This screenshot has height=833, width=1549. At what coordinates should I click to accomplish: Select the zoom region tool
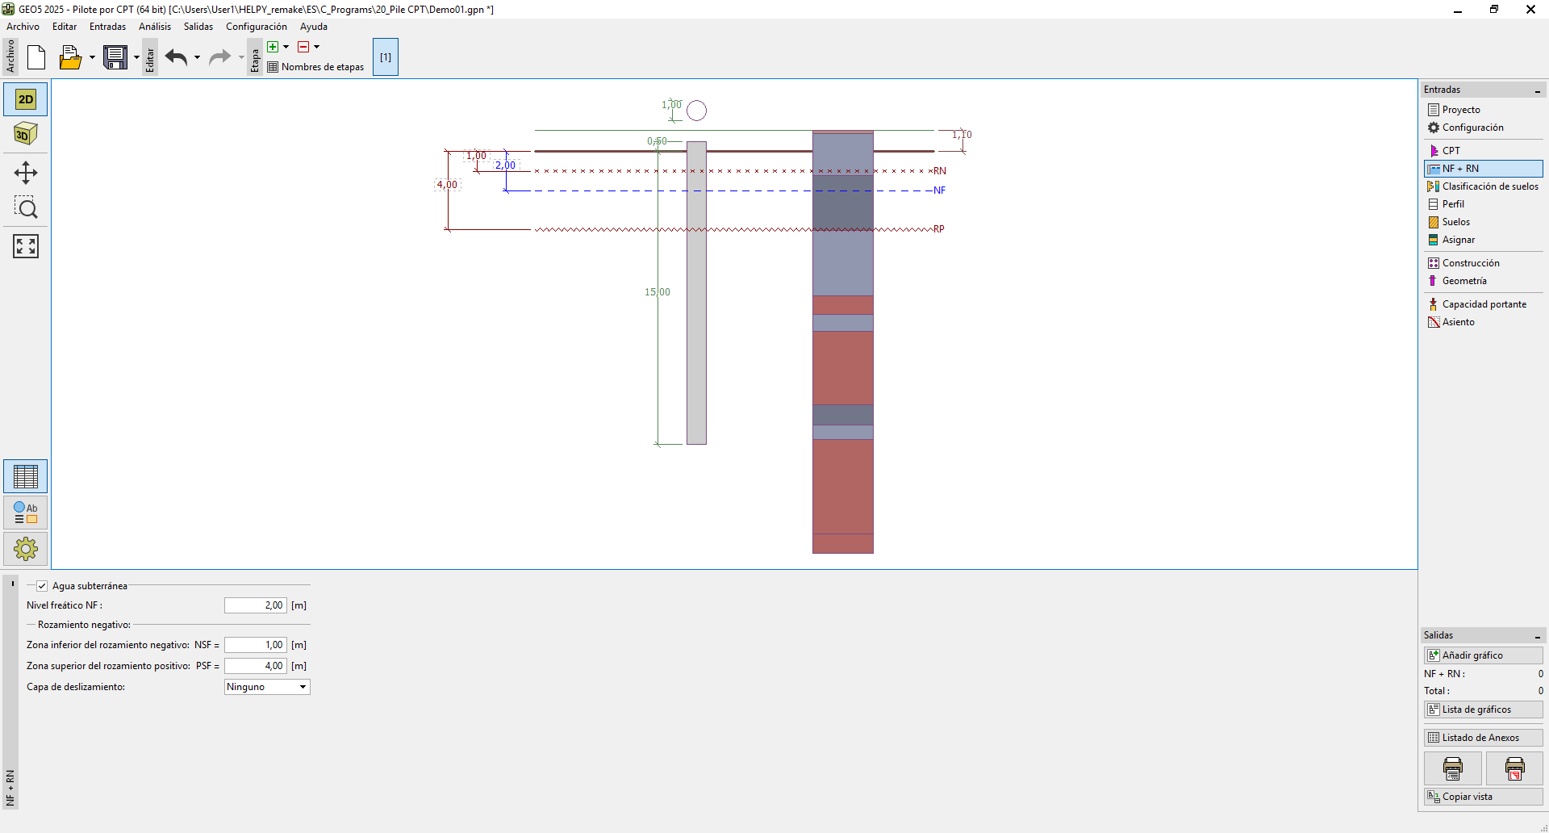pos(26,208)
